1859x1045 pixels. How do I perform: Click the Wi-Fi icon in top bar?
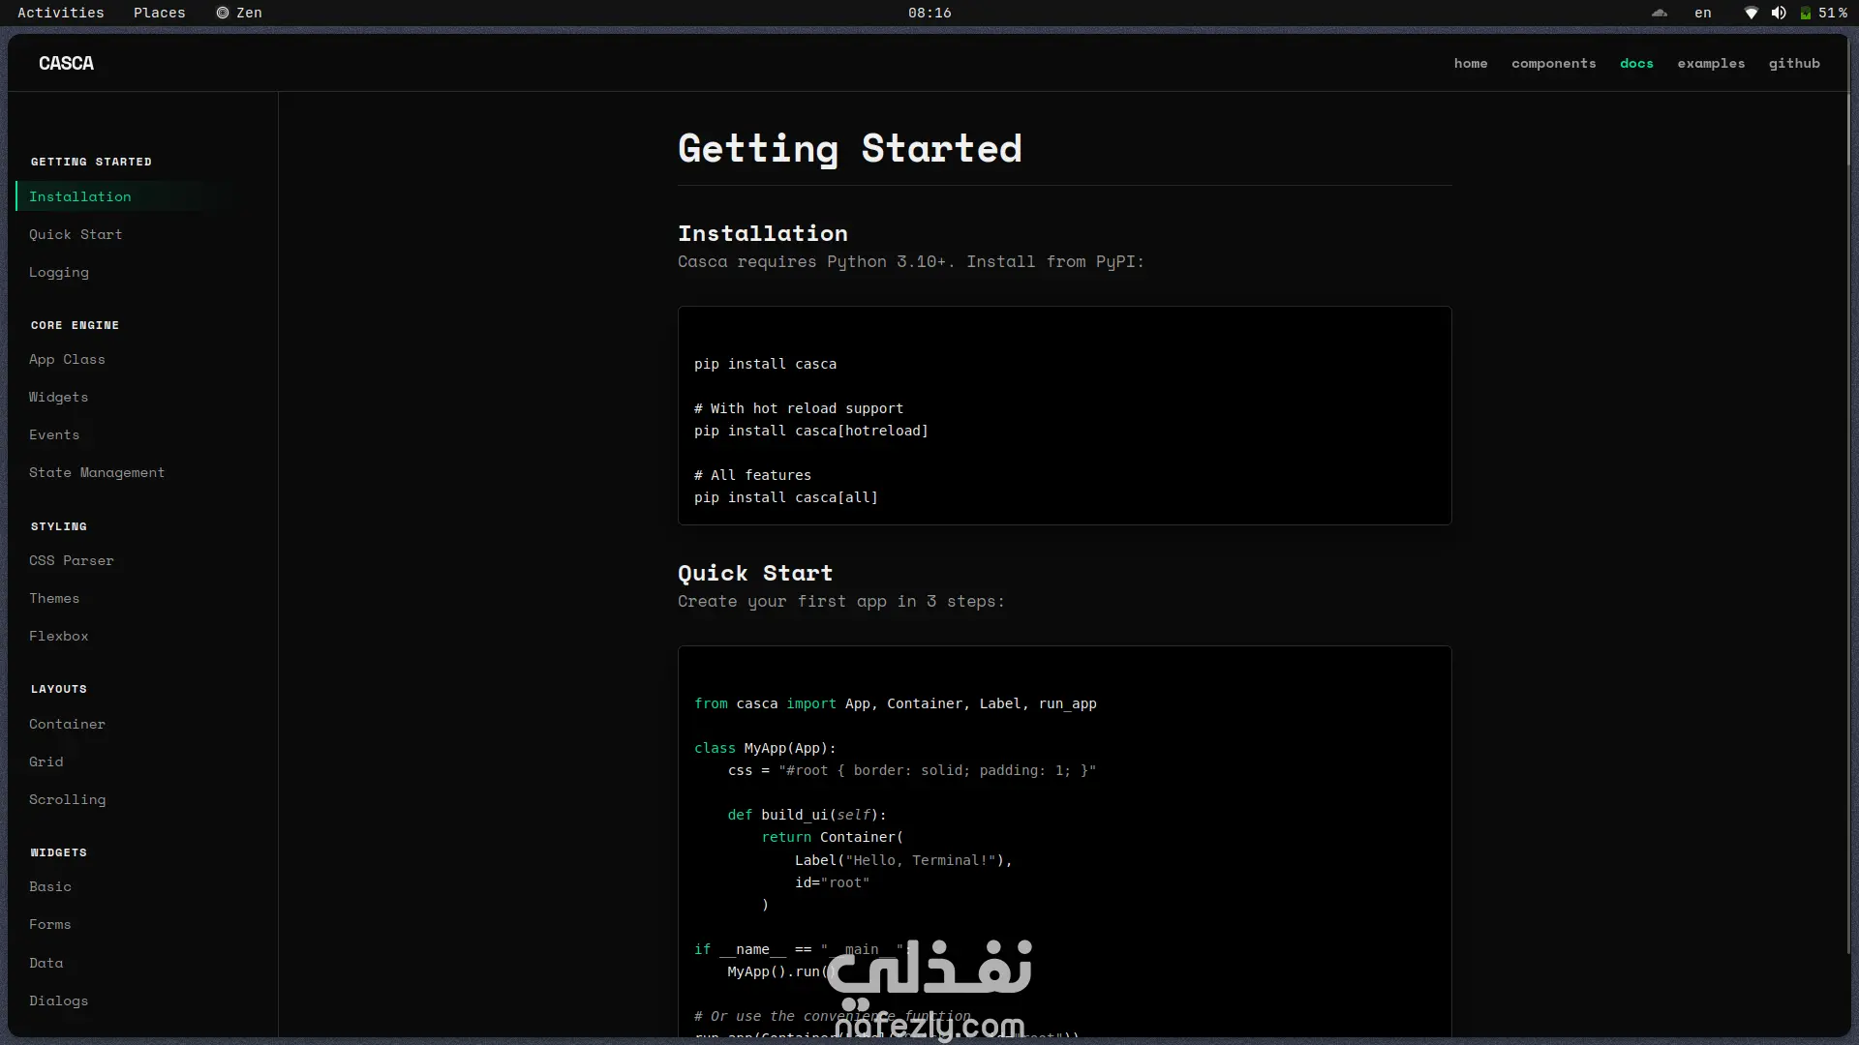(1751, 13)
